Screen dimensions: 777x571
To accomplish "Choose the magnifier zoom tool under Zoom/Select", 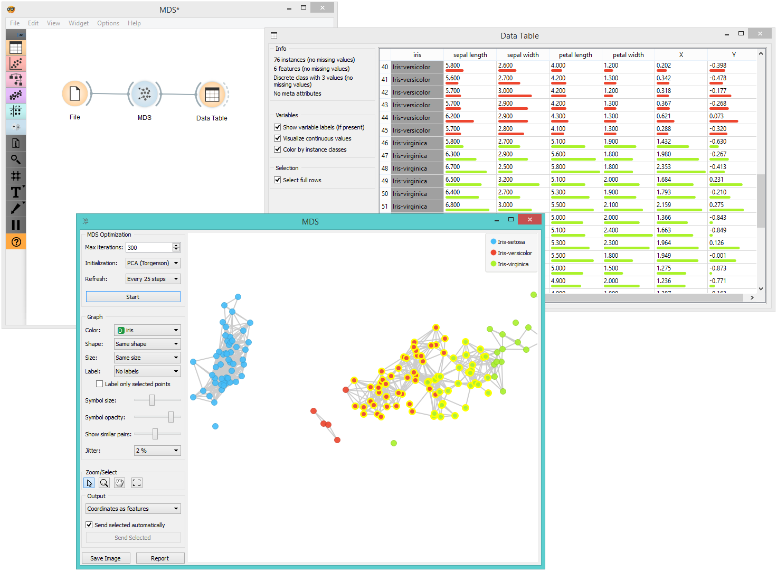I will point(104,482).
